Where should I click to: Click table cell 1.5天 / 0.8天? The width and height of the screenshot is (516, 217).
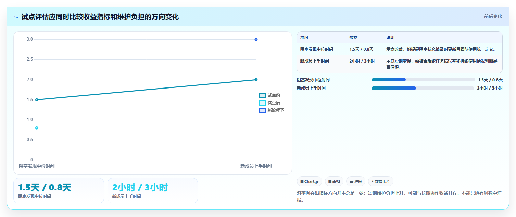(361, 49)
